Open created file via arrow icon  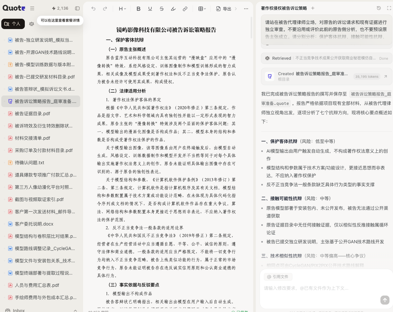[x=386, y=76]
